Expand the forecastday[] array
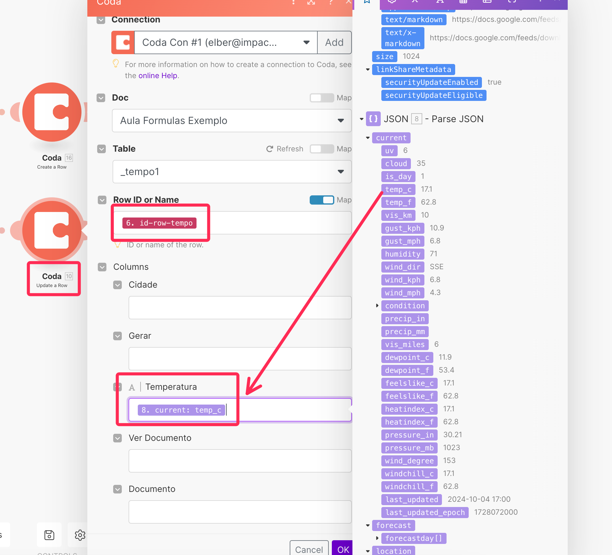 377,538
